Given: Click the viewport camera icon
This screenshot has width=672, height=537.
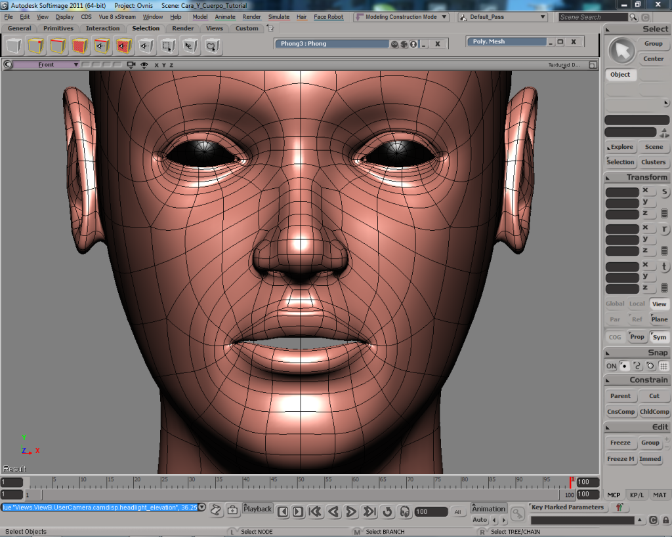Looking at the screenshot, I should point(131,65).
